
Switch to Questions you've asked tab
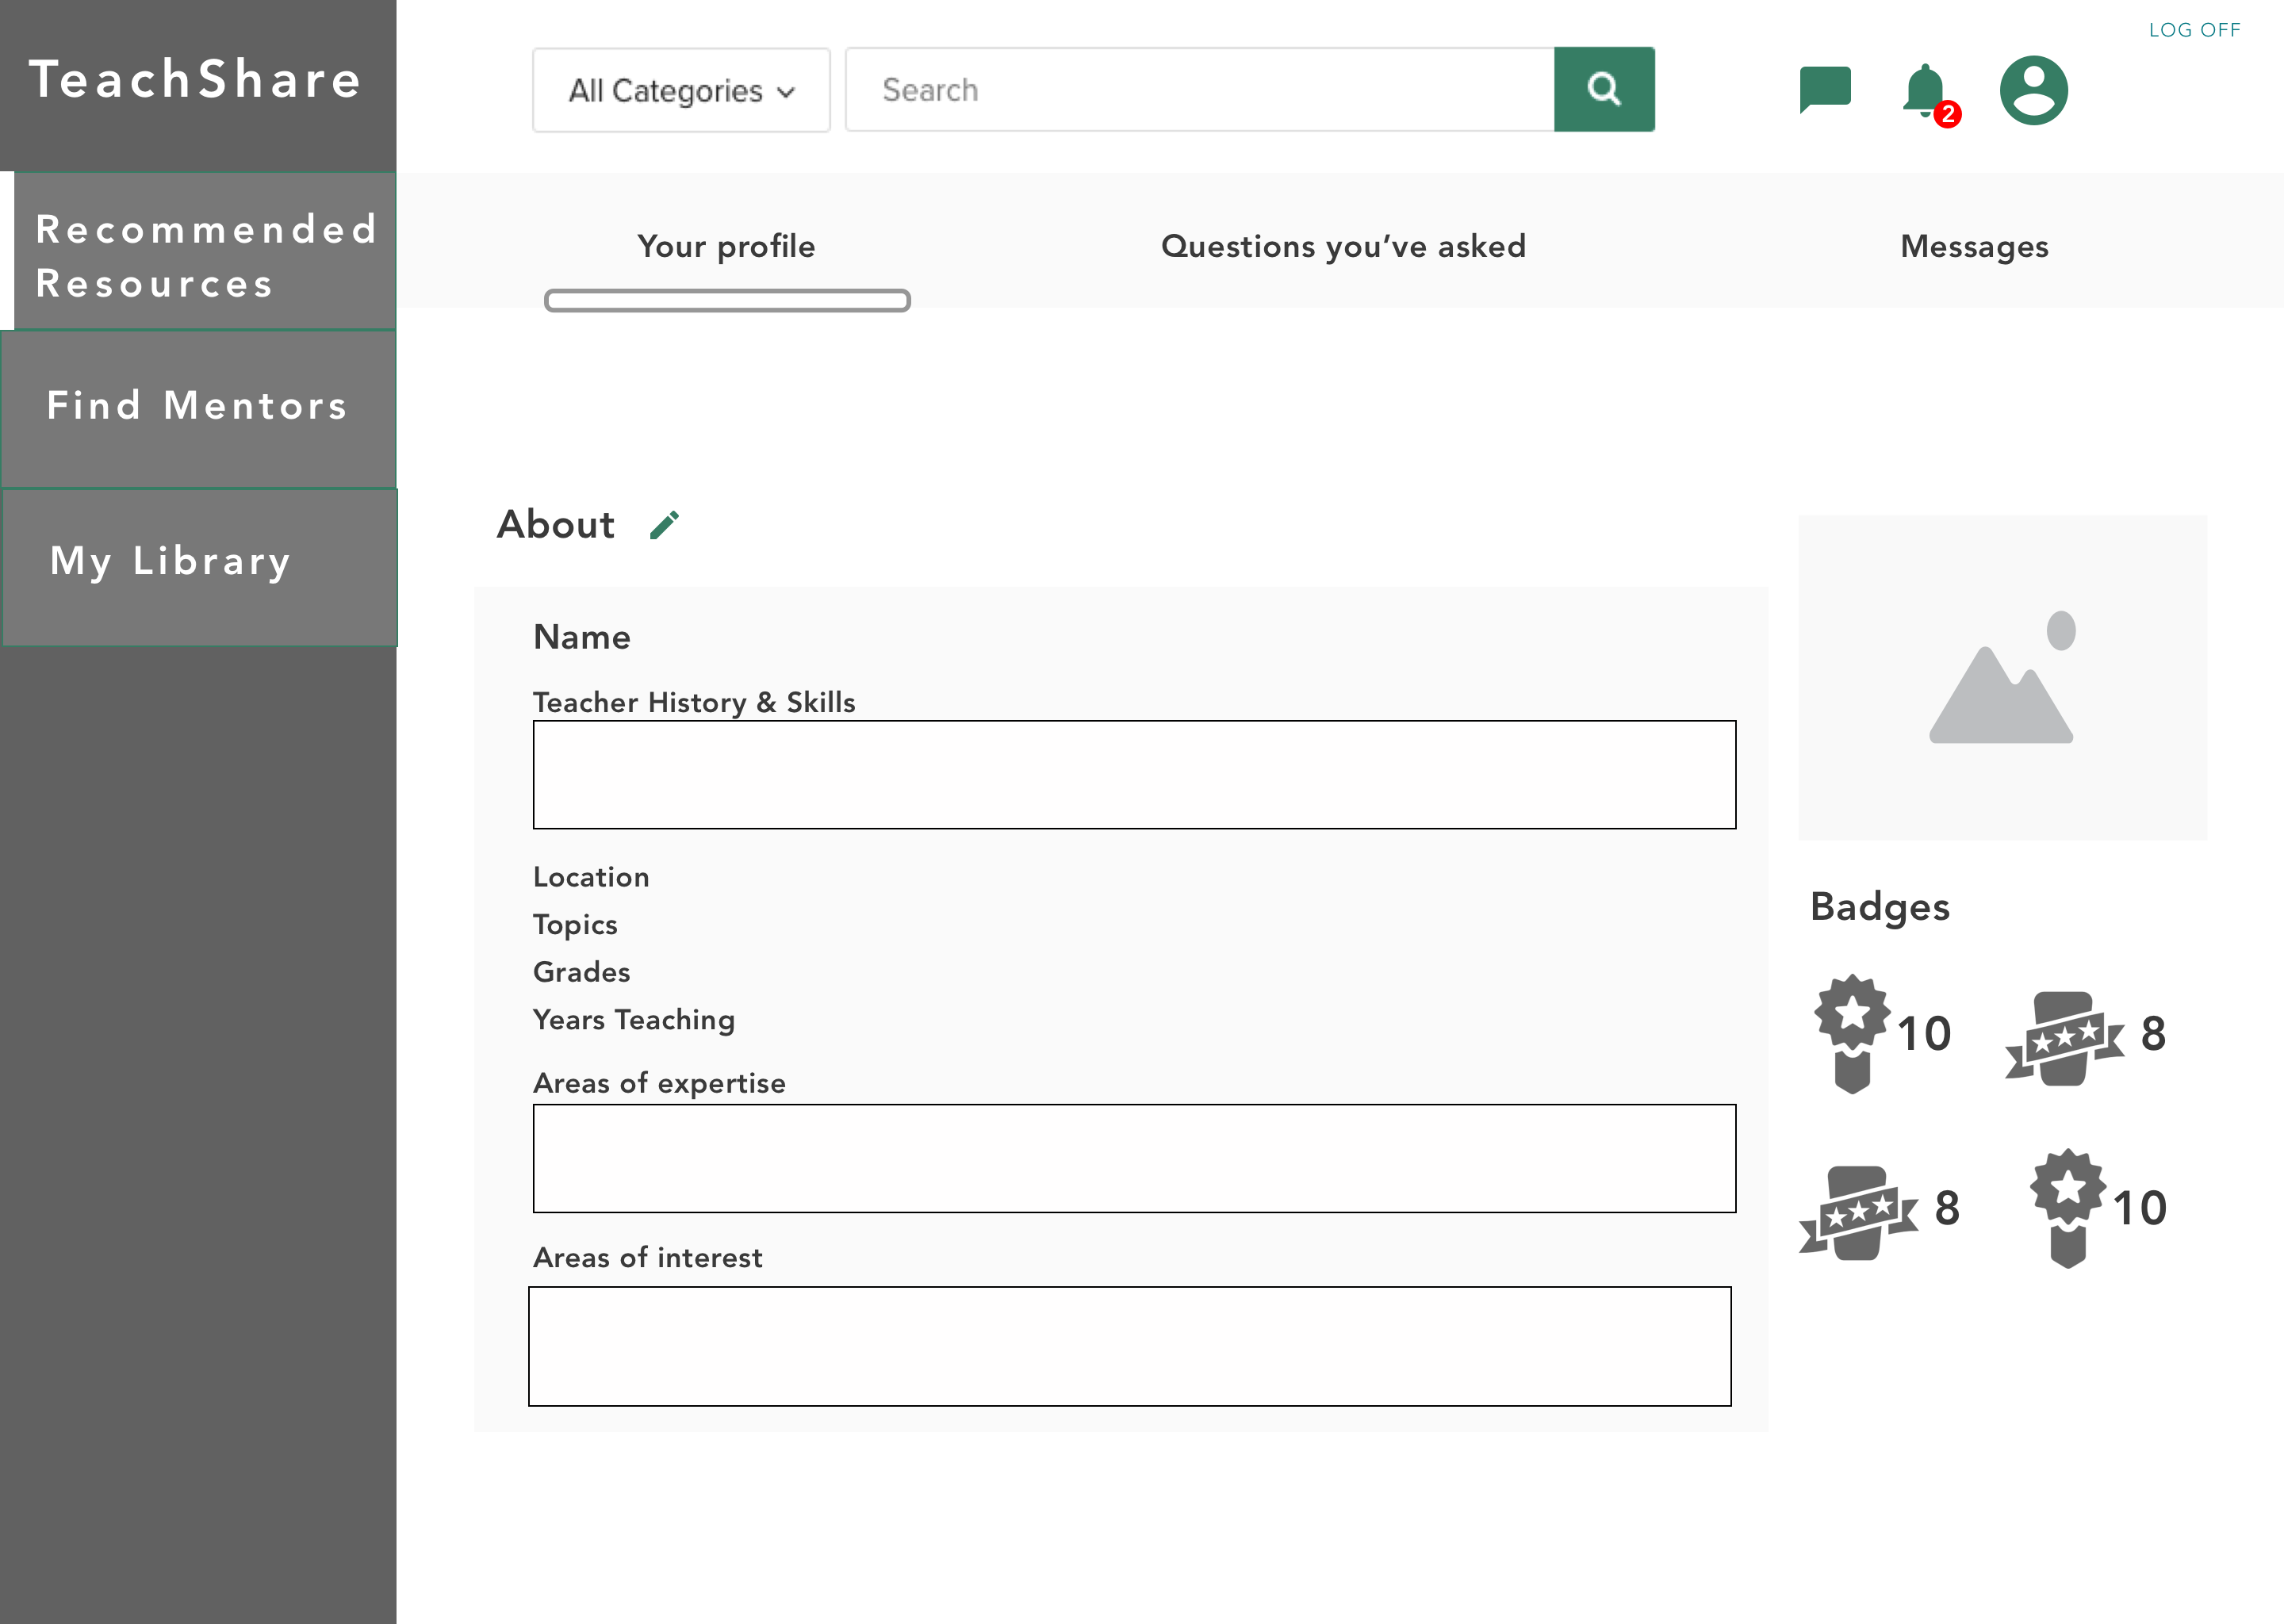[1343, 246]
